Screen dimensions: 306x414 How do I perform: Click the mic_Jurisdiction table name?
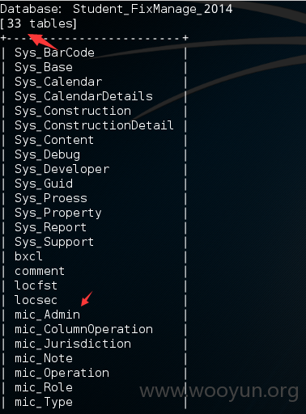click(73, 344)
